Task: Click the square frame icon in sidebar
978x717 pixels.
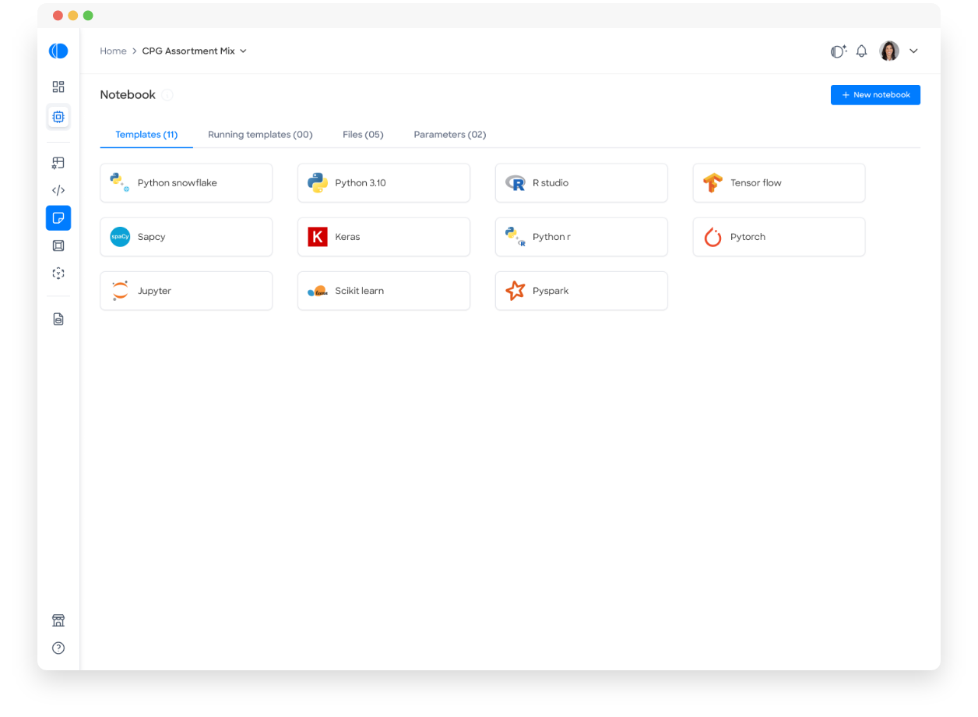Action: coord(58,245)
